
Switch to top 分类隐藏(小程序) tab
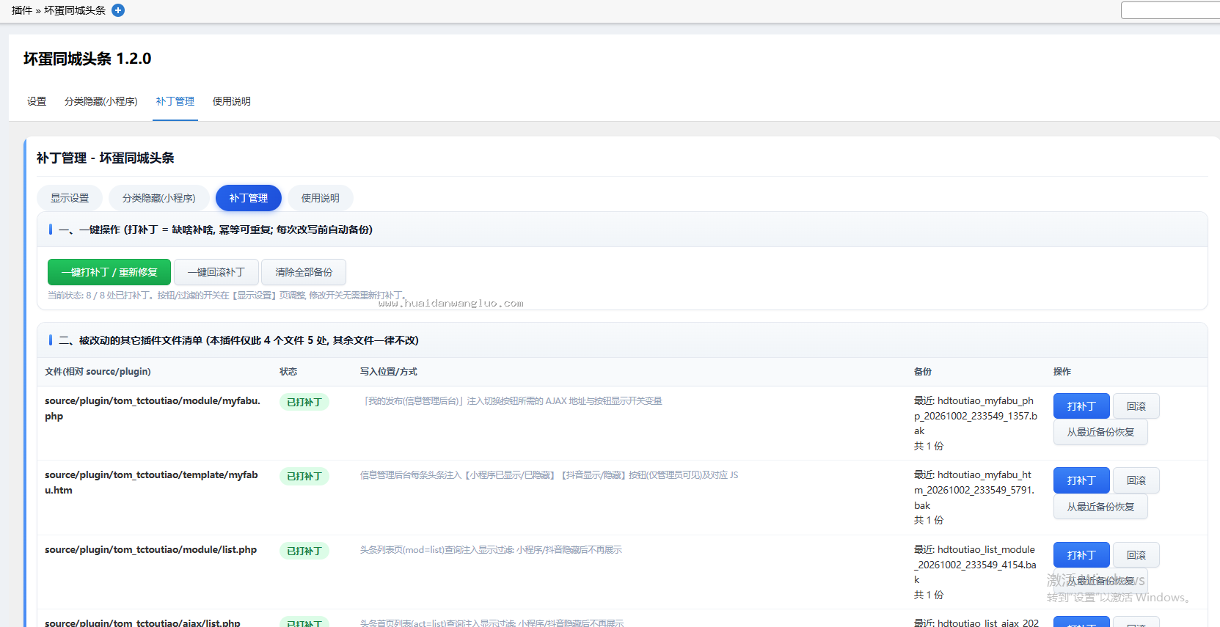coord(101,101)
